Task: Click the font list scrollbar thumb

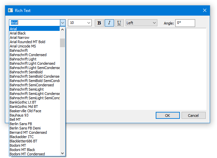Action: pyautogui.click(x=62, y=43)
